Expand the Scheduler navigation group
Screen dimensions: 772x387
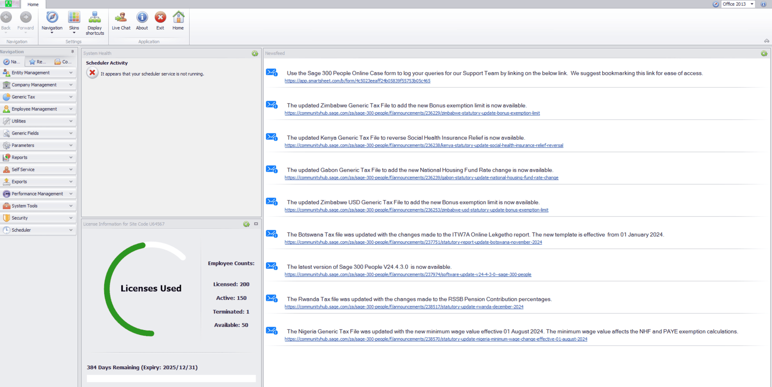38,230
